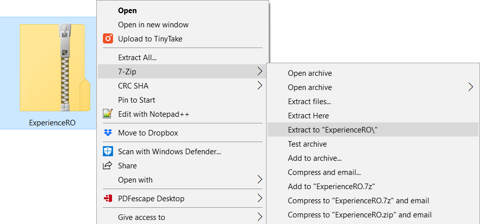The width and height of the screenshot is (480, 224).
Task: Click Extract All... in context menu
Action: tap(137, 57)
